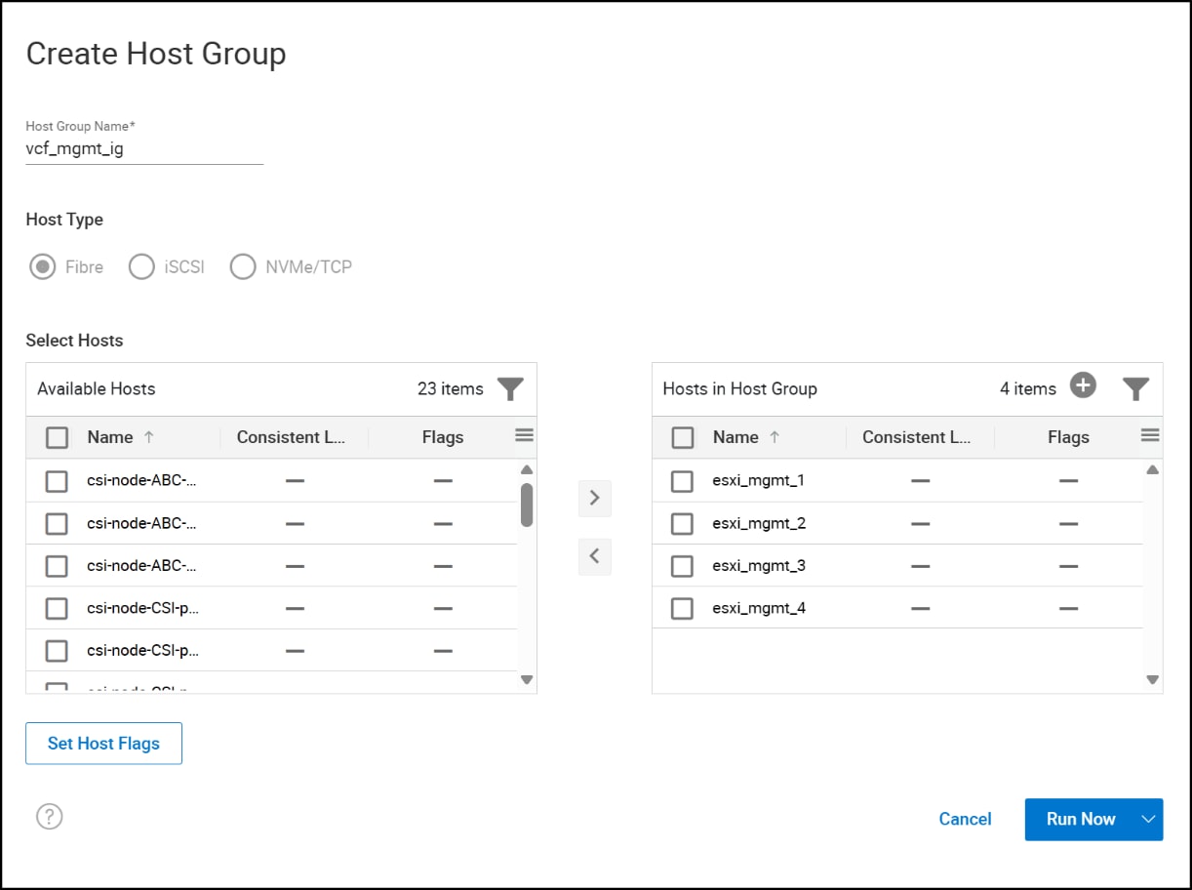Screen dimensions: 1192x890
Task: Click Available Hosts scroll down arrow
Action: coord(527,679)
